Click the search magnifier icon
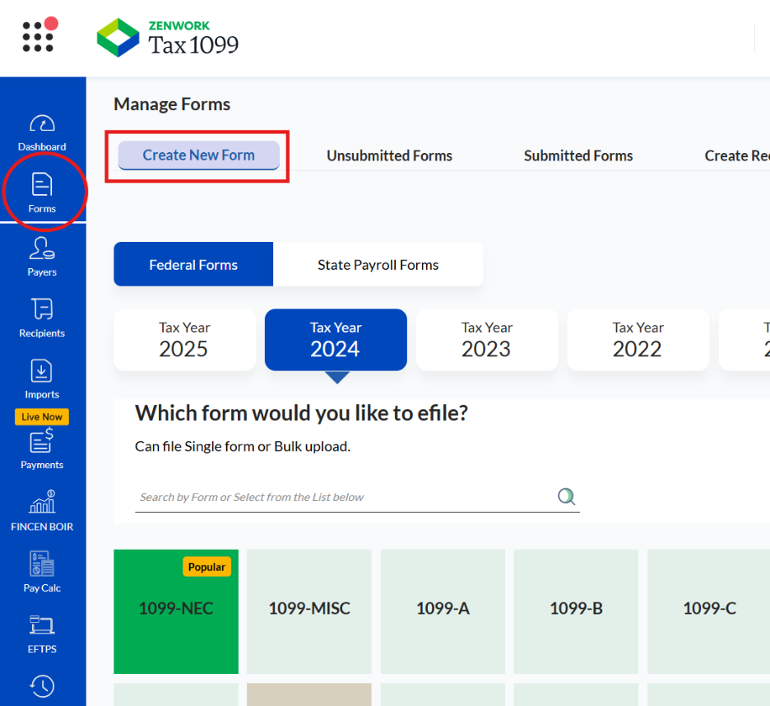The height and width of the screenshot is (706, 770). point(566,496)
